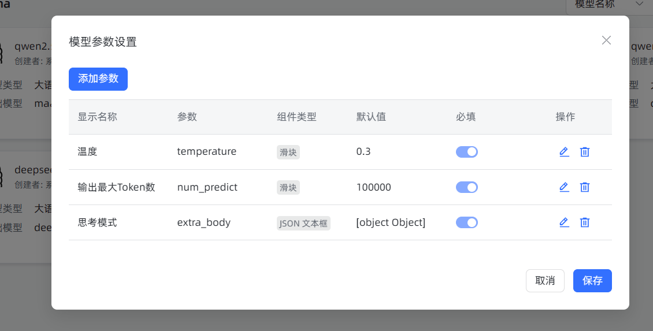The image size is (653, 331).
Task: Close the 模型参数设置 dialog
Action: coord(606,40)
